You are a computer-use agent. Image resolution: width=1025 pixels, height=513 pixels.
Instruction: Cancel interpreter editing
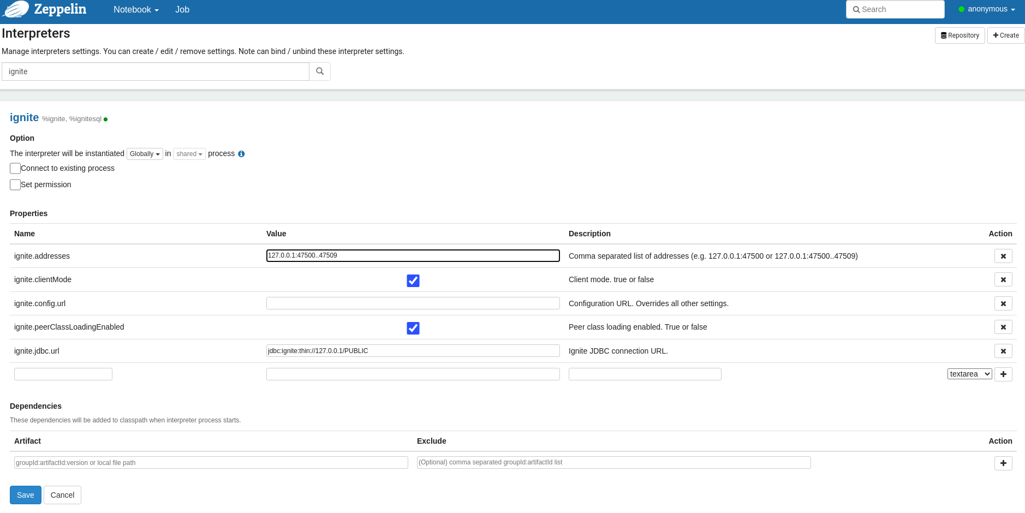pyautogui.click(x=62, y=495)
